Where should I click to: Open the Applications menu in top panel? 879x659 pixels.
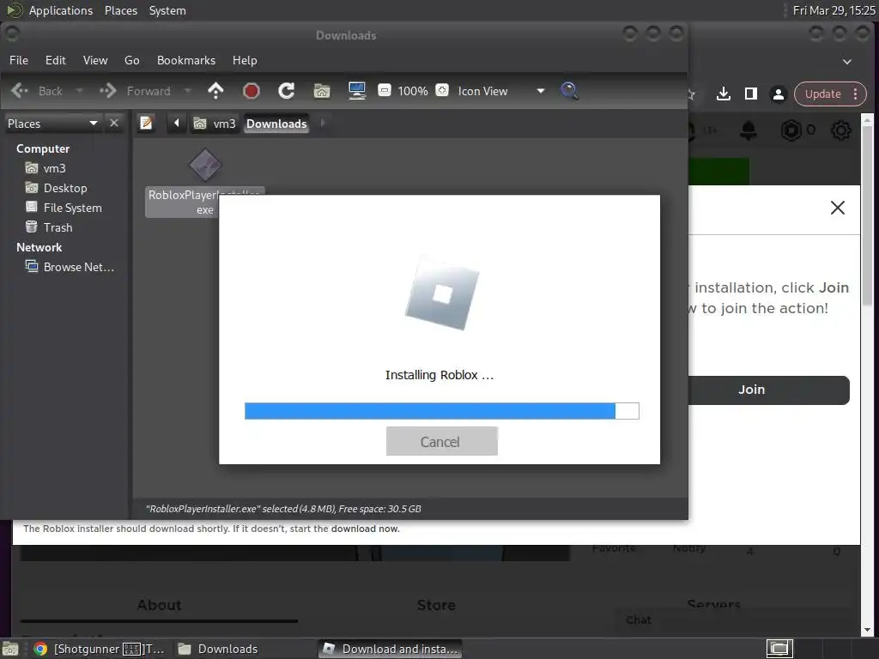[61, 10]
